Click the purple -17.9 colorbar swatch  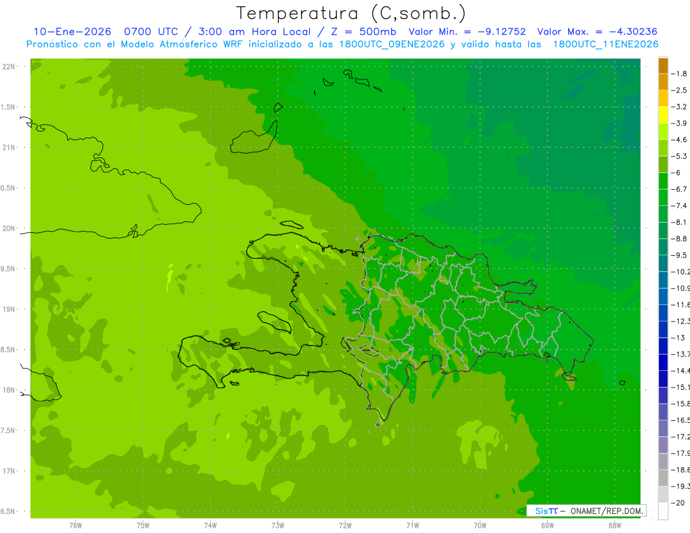663,444
